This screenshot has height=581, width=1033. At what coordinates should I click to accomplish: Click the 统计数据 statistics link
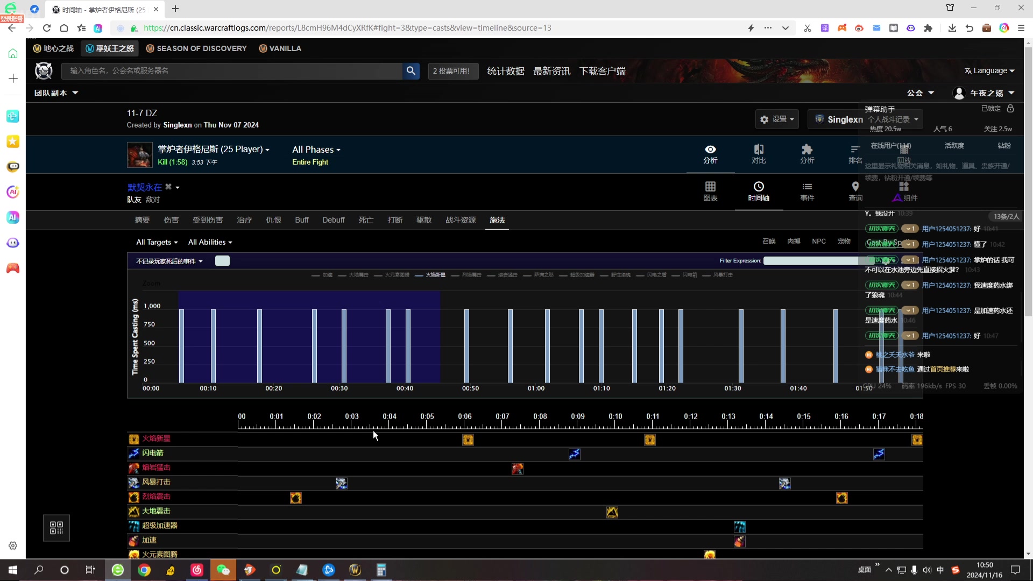(506, 71)
